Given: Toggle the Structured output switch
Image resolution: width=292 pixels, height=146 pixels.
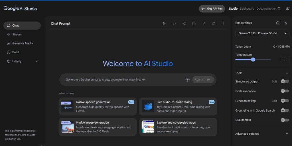Looking at the screenshot, I should click(x=285, y=81).
